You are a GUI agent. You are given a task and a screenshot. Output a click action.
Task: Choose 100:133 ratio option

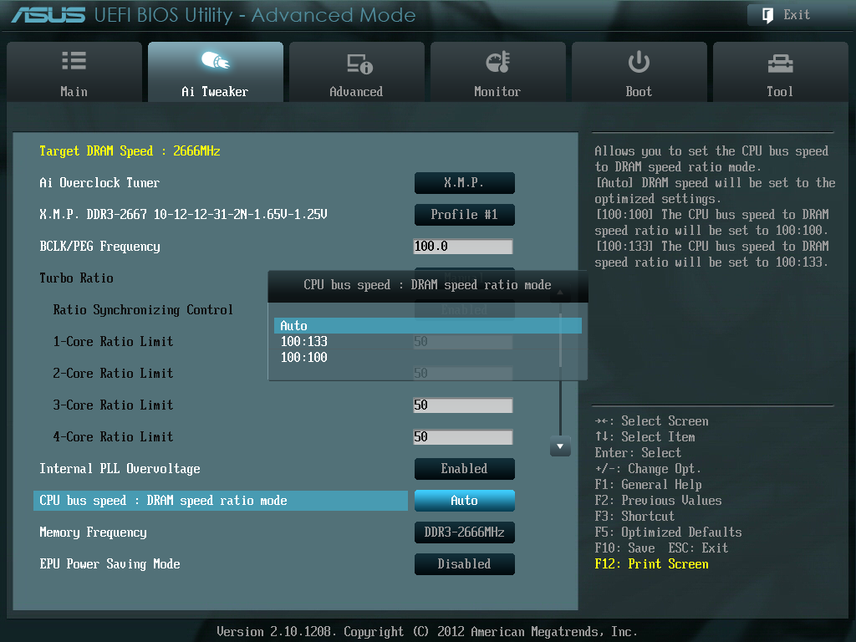(304, 342)
